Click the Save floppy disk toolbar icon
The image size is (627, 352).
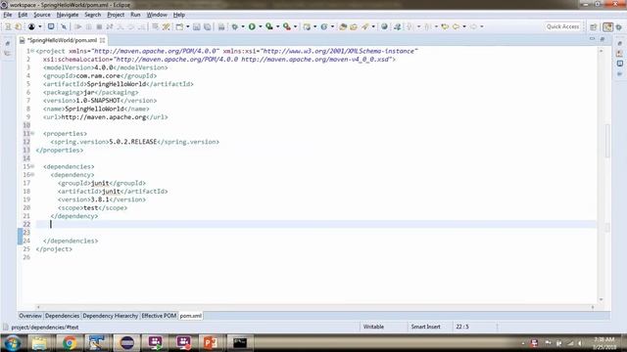[x=196, y=26]
